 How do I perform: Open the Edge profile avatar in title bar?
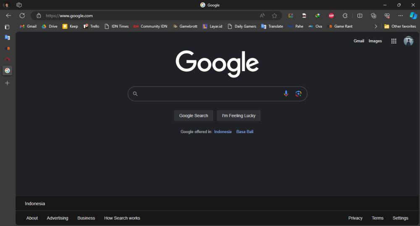click(x=6, y=5)
